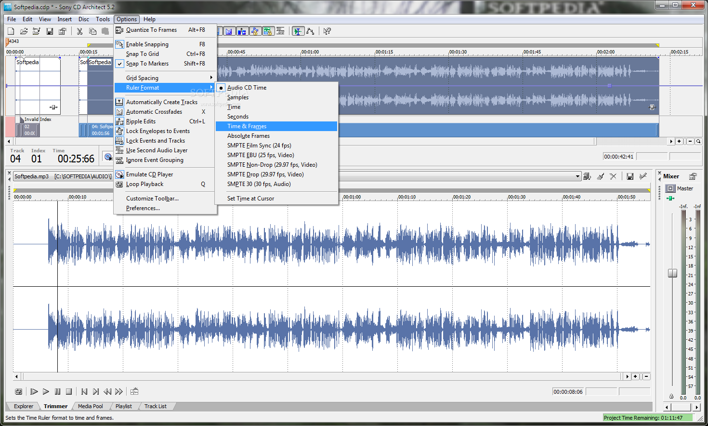Switch to the Track List tab

point(156,406)
